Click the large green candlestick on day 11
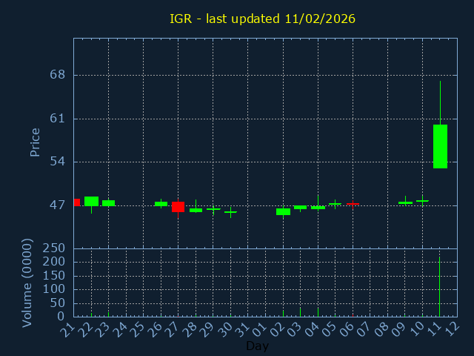 [440, 146]
